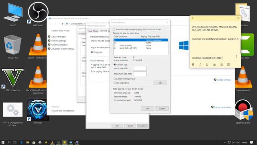Click the Maximum size (MB) input field
The image size is (257, 145).
point(140,74)
